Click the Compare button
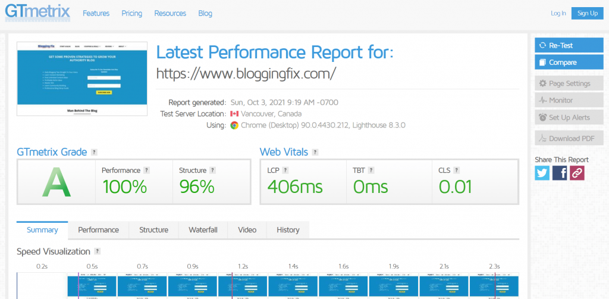The height and width of the screenshot is (299, 609). (x=569, y=62)
